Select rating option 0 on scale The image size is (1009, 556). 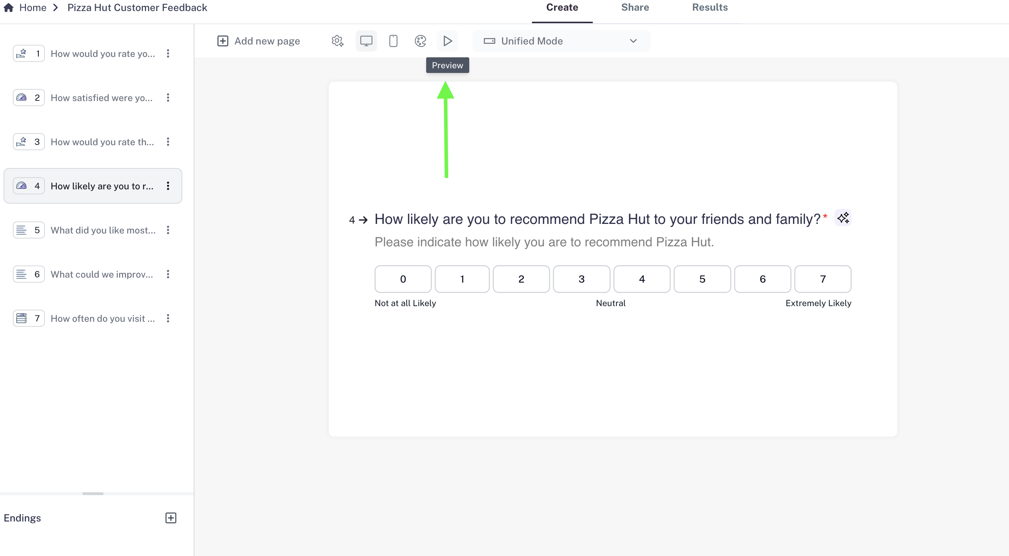click(403, 279)
